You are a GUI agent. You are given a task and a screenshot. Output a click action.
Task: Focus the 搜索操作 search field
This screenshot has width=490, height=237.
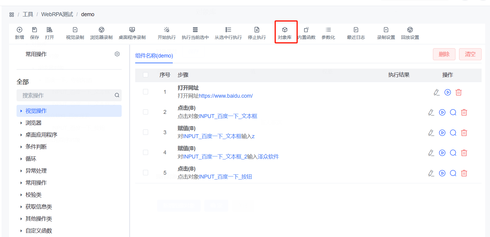pos(66,95)
